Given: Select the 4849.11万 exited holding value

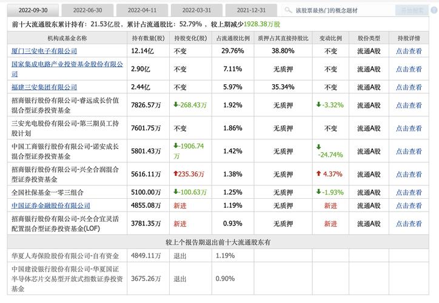Looking at the screenshot, I should (146, 256).
